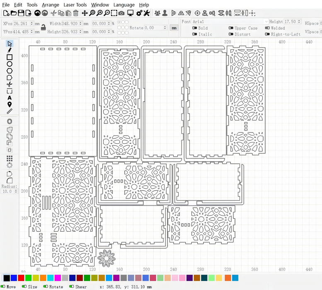Click the XPos input field
Viewport: 322px width, 290px height.
pyautogui.click(x=23, y=24)
